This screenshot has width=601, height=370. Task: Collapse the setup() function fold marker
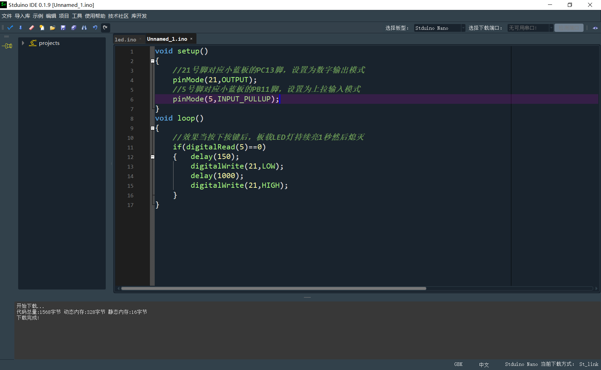[x=153, y=61]
